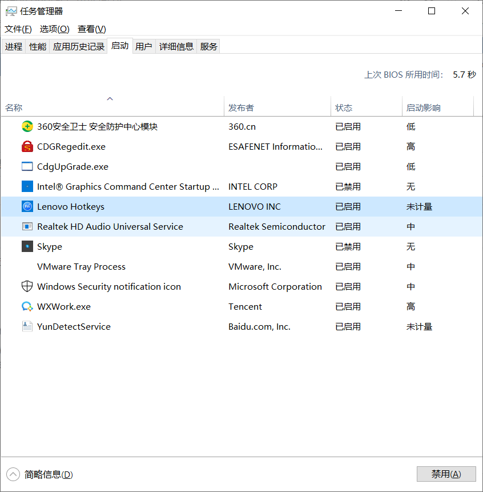
Task: Click the Task Manager title bar icon
Action: point(11,11)
